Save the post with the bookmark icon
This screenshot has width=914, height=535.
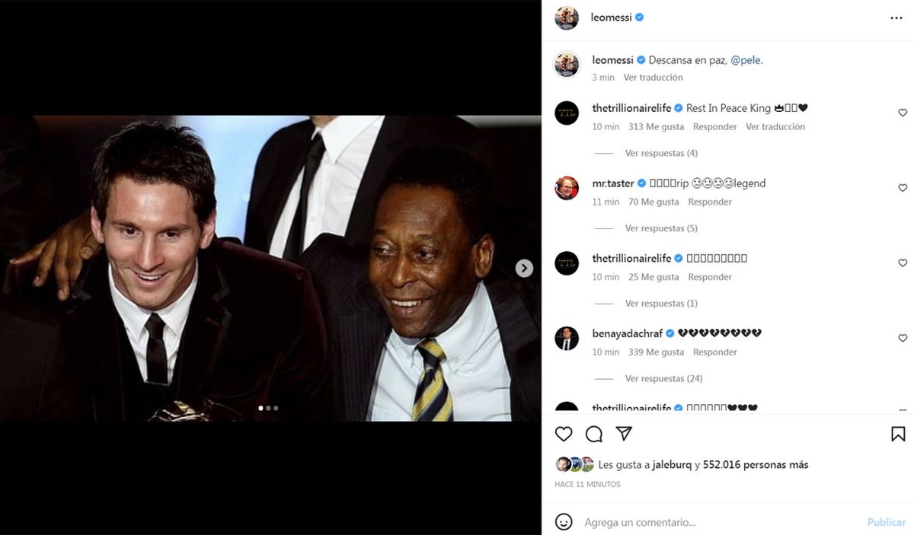click(x=898, y=434)
